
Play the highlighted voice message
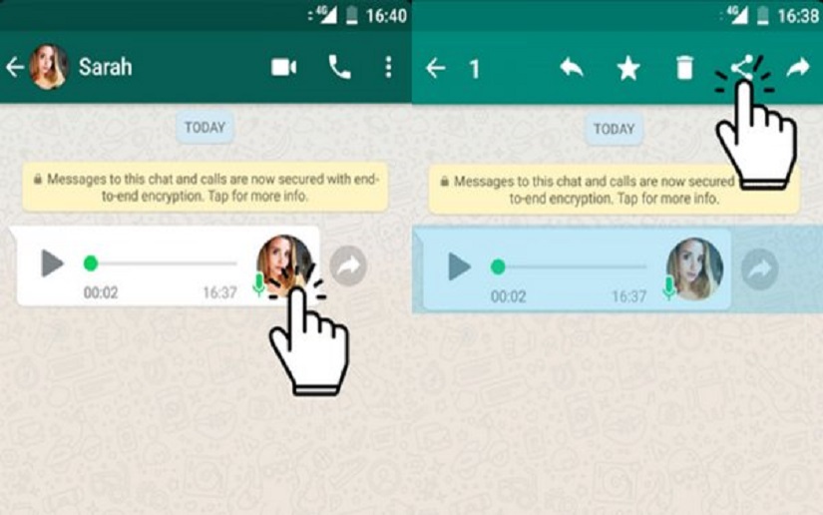(459, 266)
